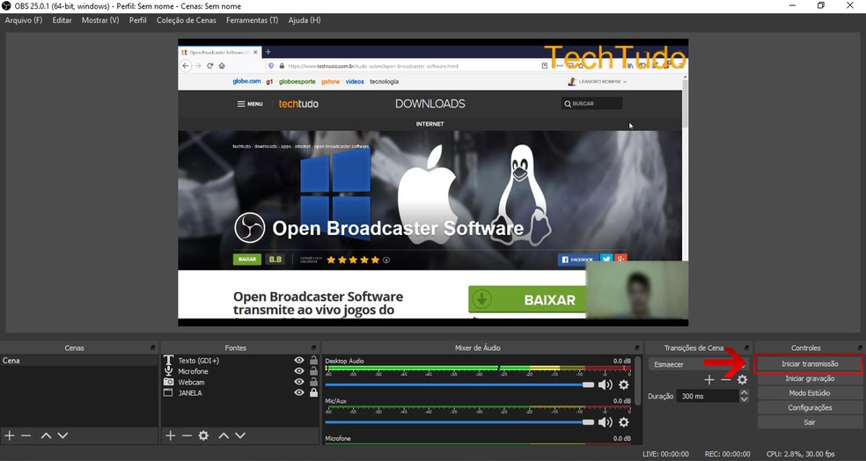Add a new scene with the Cenas plus
866x461 pixels.
(10, 435)
